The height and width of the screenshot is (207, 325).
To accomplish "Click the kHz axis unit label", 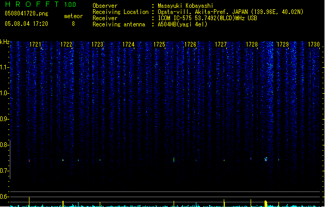I will tap(5, 42).
